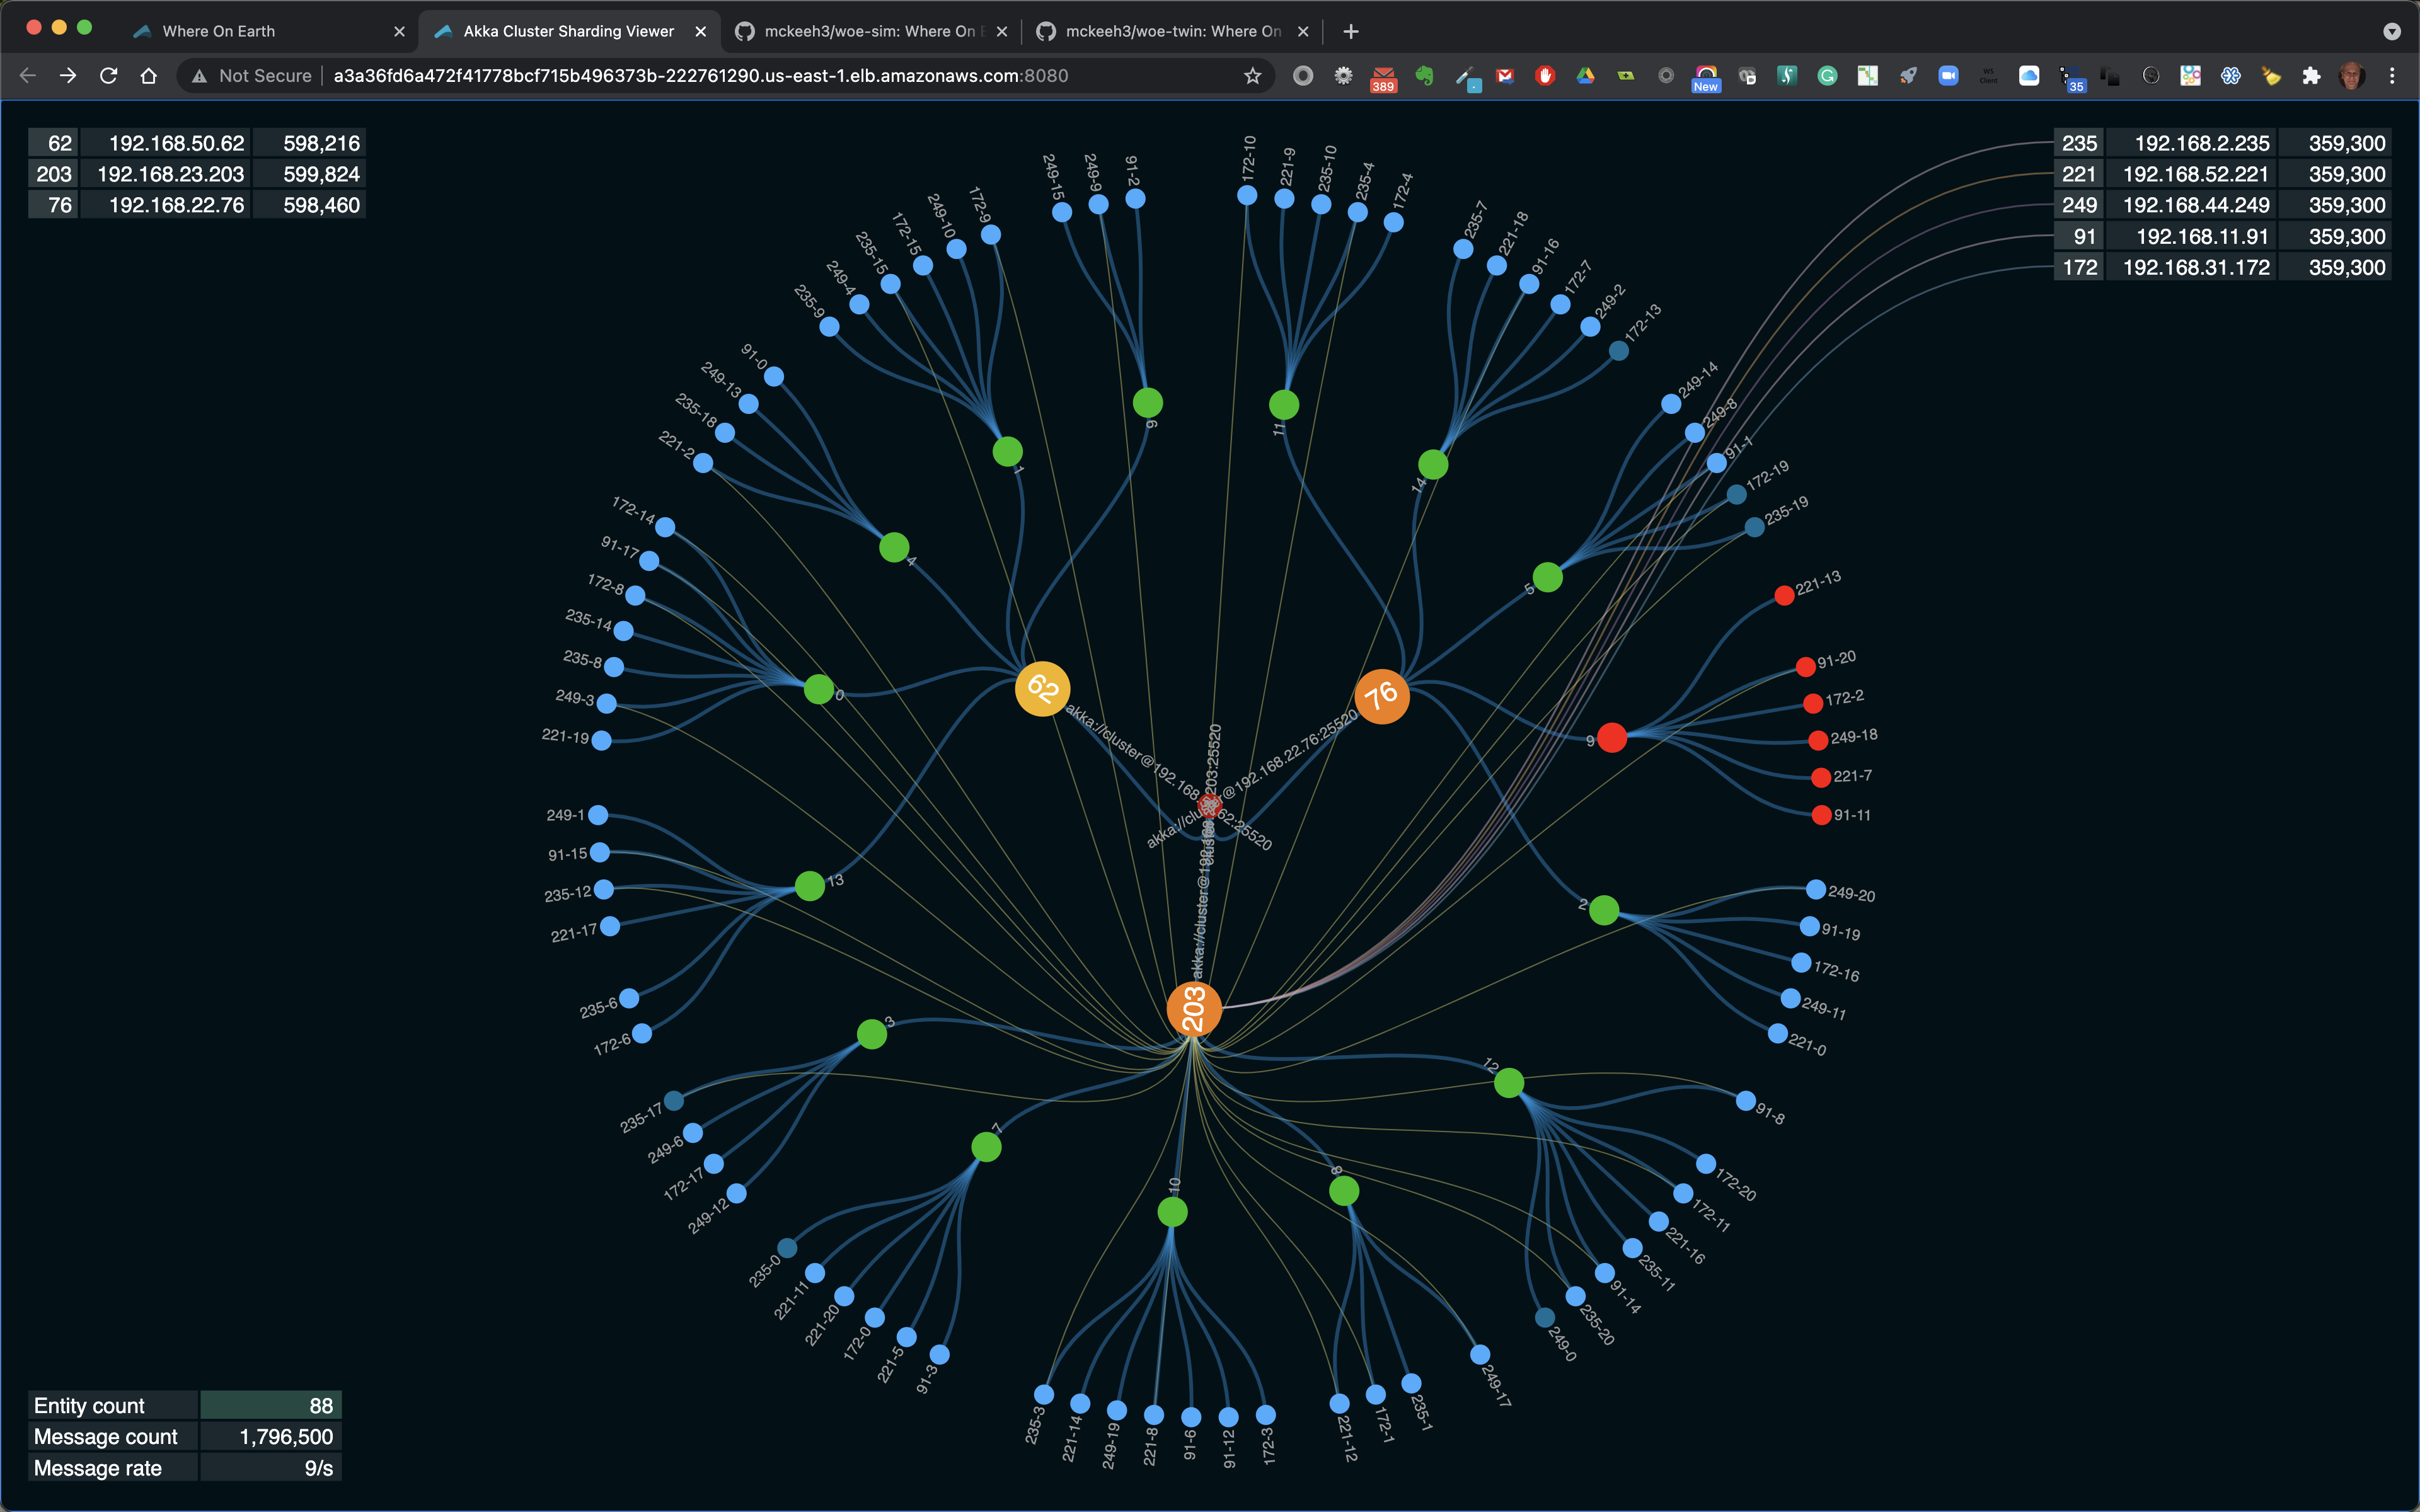
Task: Select the large red shard node 9
Action: tap(1611, 738)
